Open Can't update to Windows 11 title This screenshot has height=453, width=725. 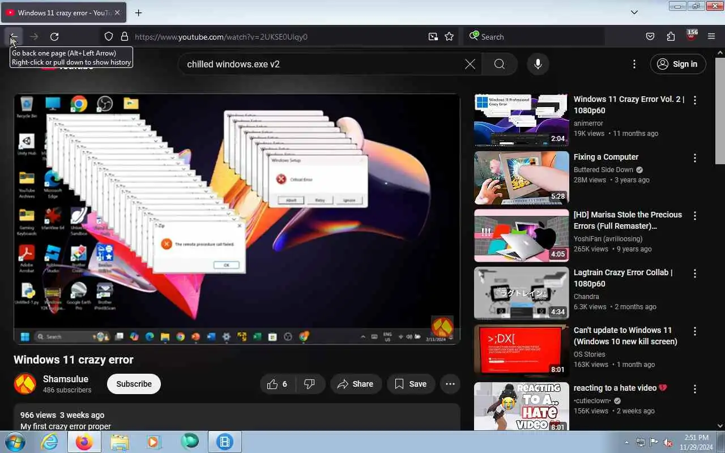tap(625, 336)
